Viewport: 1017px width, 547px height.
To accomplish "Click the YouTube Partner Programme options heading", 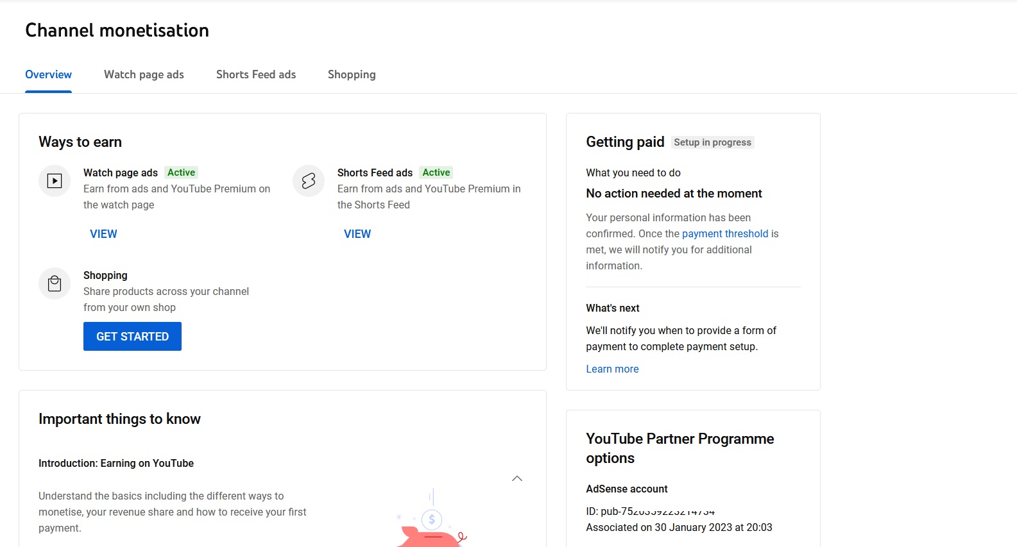I will [x=680, y=448].
